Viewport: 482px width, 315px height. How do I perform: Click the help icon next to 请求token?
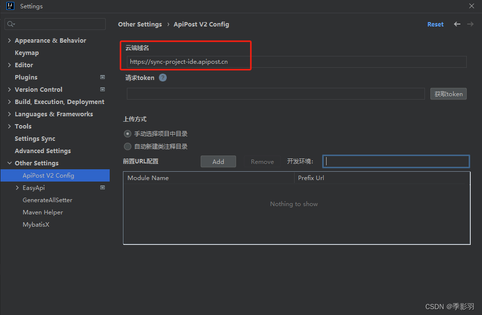coord(163,78)
